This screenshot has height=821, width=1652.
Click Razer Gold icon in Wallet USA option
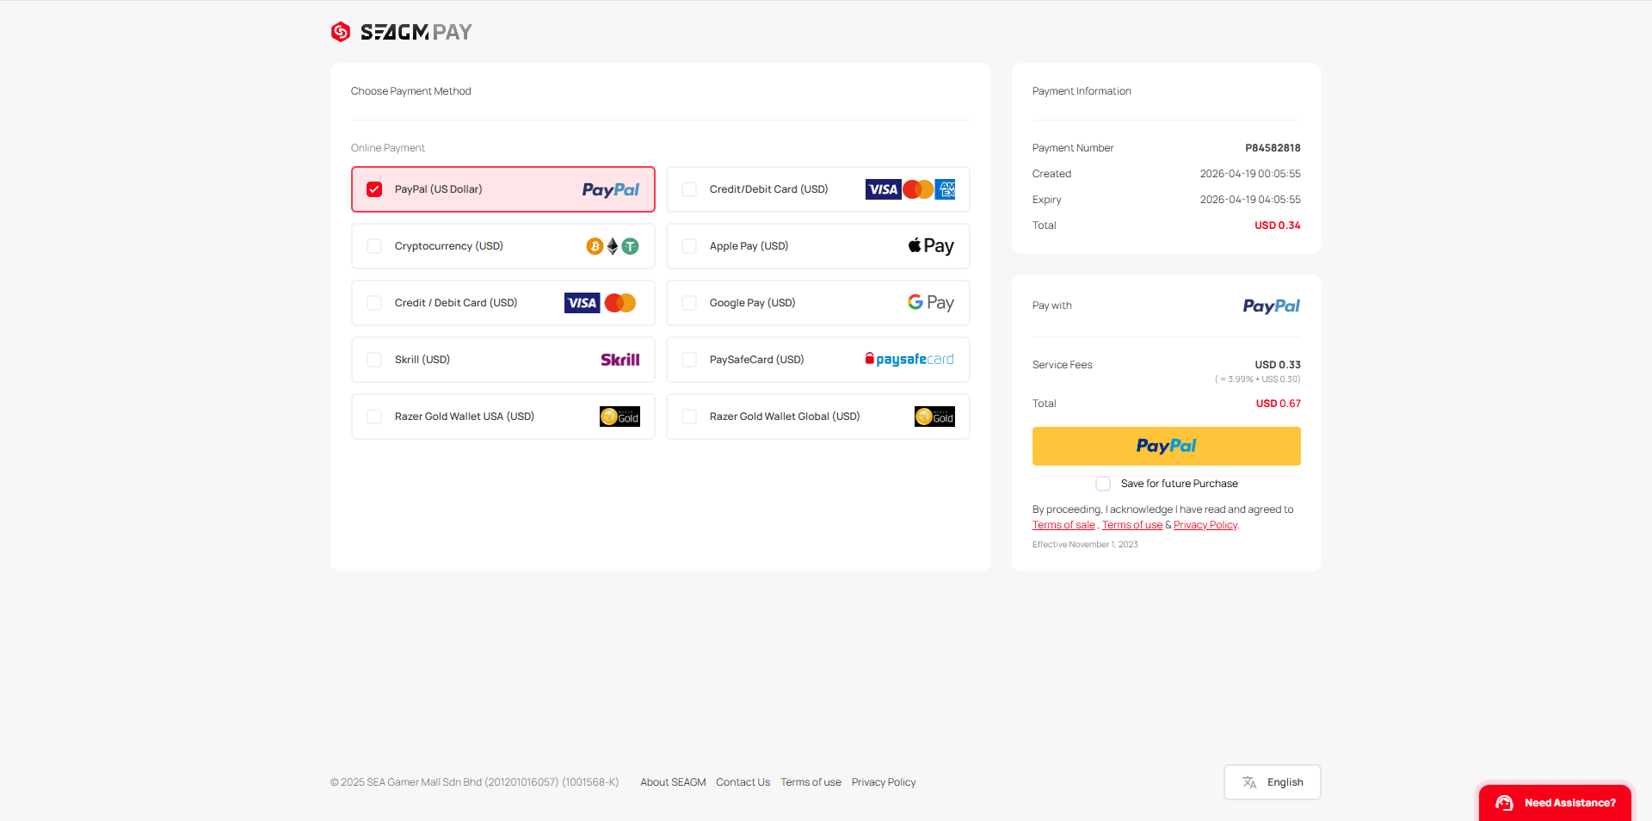tap(619, 417)
